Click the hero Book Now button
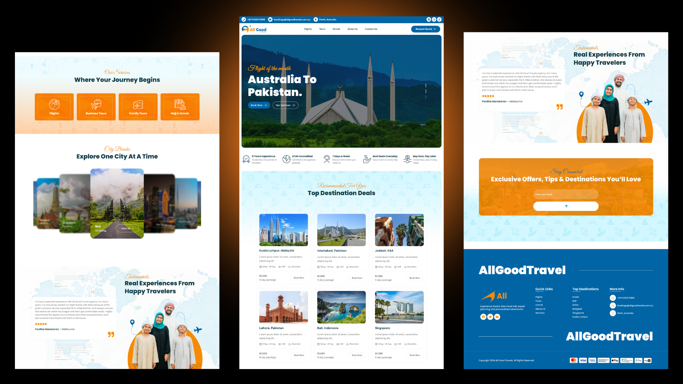Viewport: 683px width, 384px height. tap(259, 105)
